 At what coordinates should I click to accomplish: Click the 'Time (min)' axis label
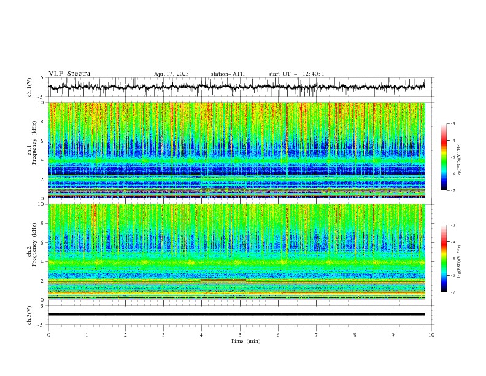coord(245,341)
